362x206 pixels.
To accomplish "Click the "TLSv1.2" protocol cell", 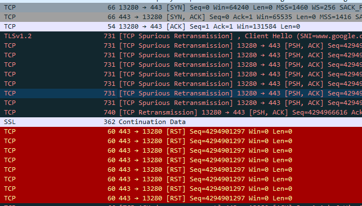I will (x=18, y=36).
